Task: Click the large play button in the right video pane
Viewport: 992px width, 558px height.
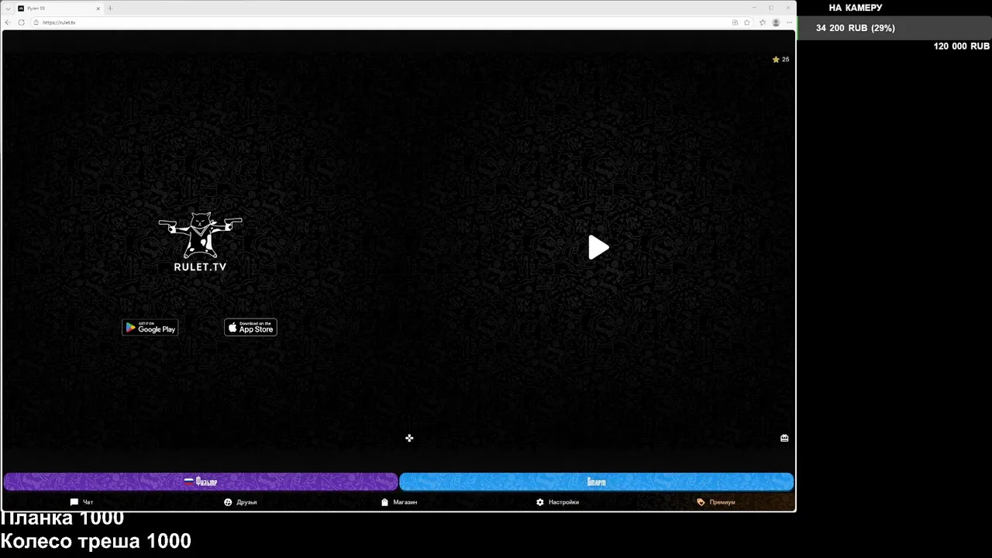Action: pos(598,247)
